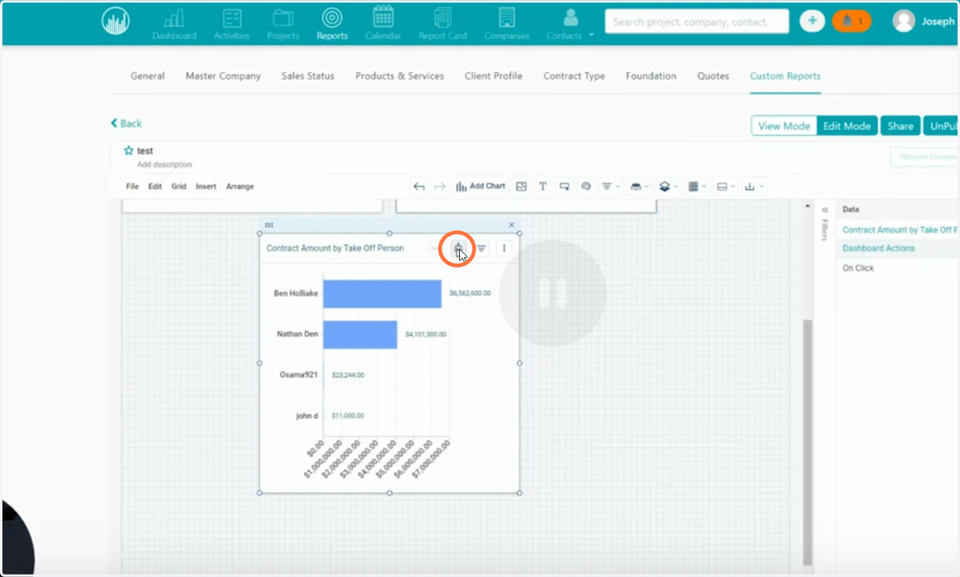Open the layers order dropdown

[x=668, y=186]
